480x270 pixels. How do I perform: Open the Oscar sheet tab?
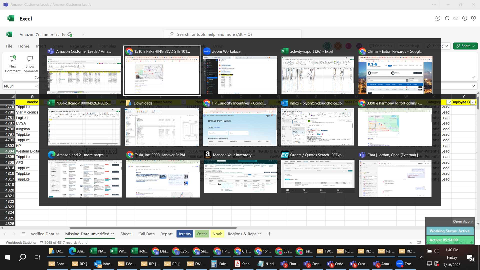(202, 234)
